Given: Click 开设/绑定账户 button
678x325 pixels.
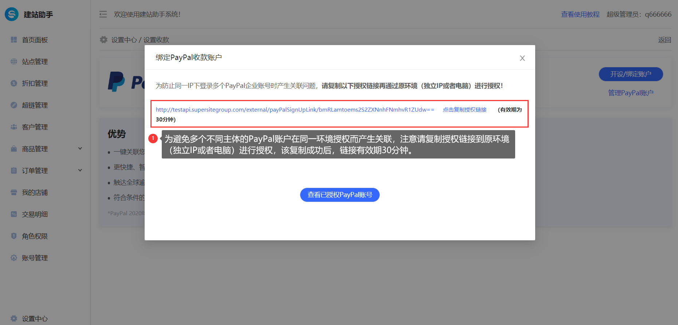Looking at the screenshot, I should (631, 74).
